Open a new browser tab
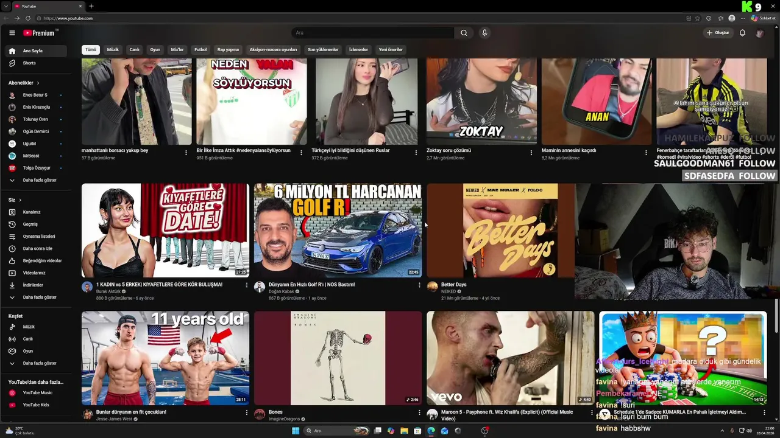The height and width of the screenshot is (438, 780). 91,6
